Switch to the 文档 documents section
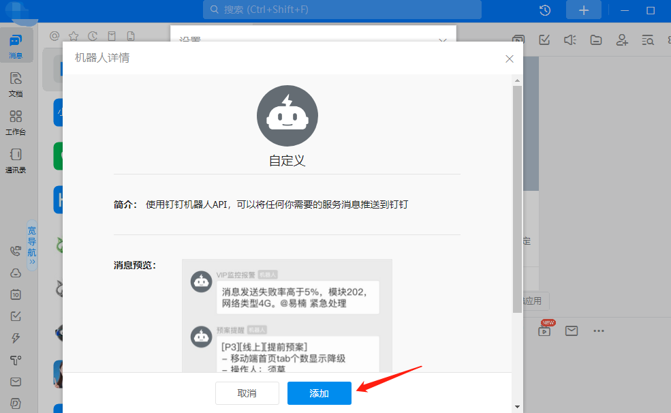 (x=16, y=83)
